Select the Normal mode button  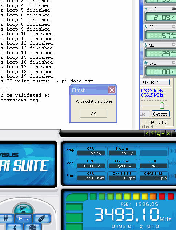[x=24, y=219]
